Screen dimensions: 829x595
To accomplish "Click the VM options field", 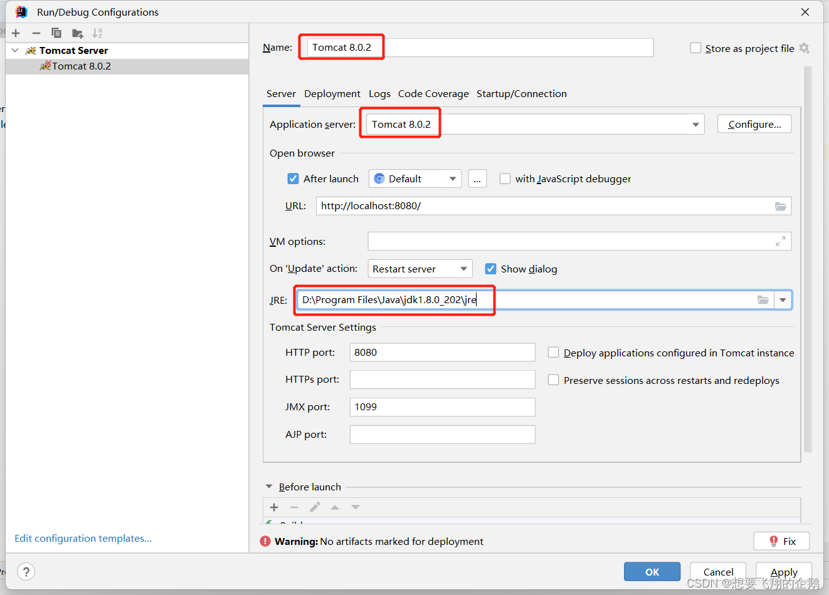I will coord(579,241).
